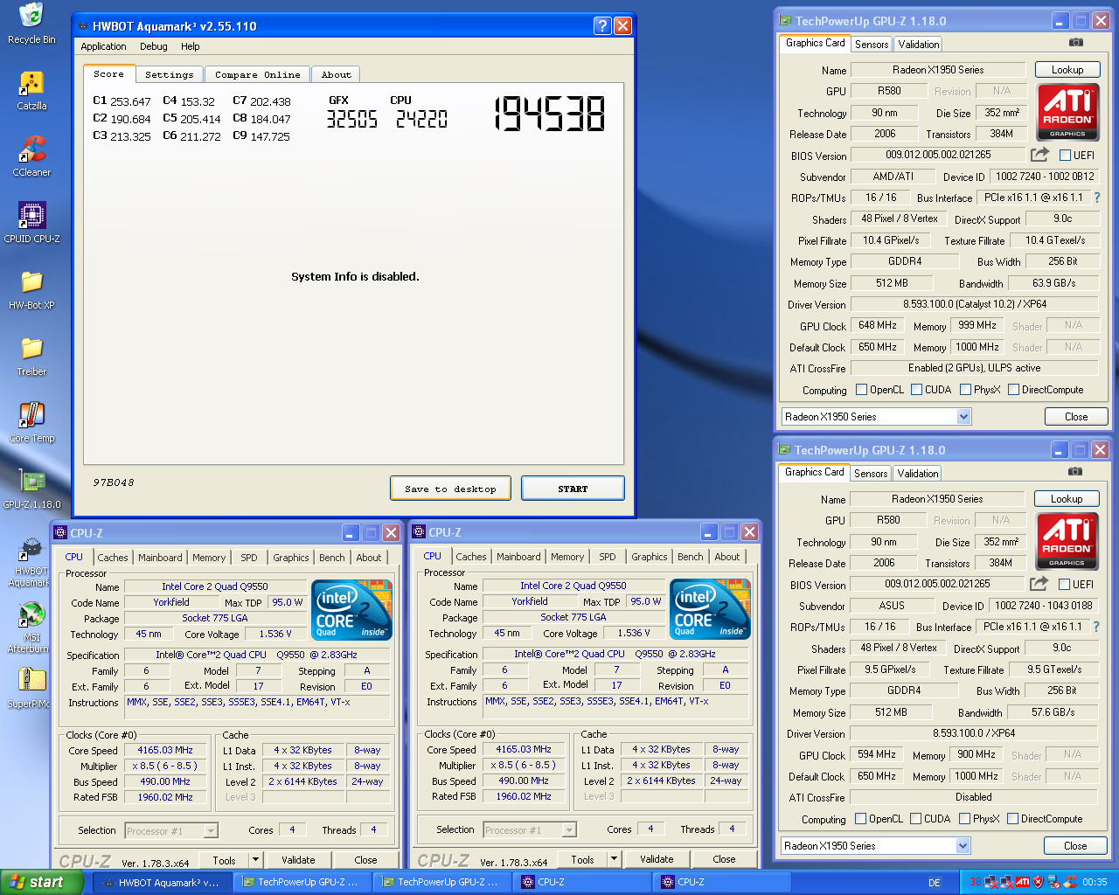
Task: Toggle OpenCL checkbox in lower GPU-Z
Action: 860,819
